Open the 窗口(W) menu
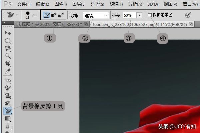Viewport: 200px width, 133px height. (190, 4)
